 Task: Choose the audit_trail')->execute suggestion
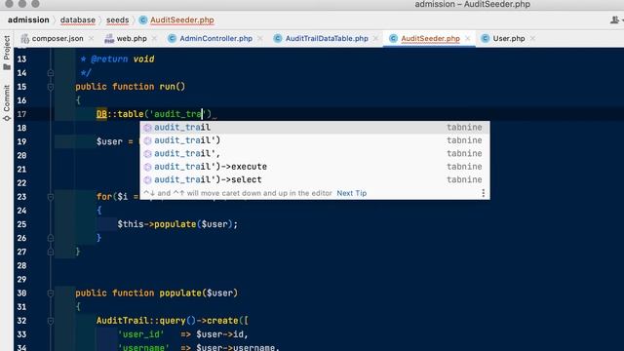(x=315, y=167)
